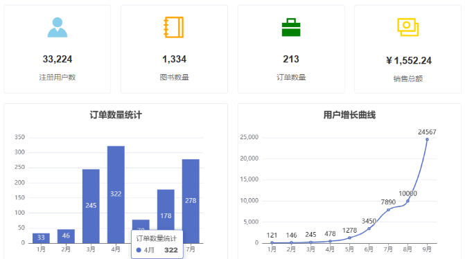Click the 注册用户数 label
Image resolution: width=465 pixels, height=259 pixels.
tap(58, 78)
